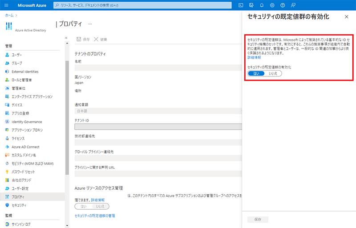Toggle はい for Azure resource access management
The height and width of the screenshot is (228, 356).
click(x=83, y=207)
